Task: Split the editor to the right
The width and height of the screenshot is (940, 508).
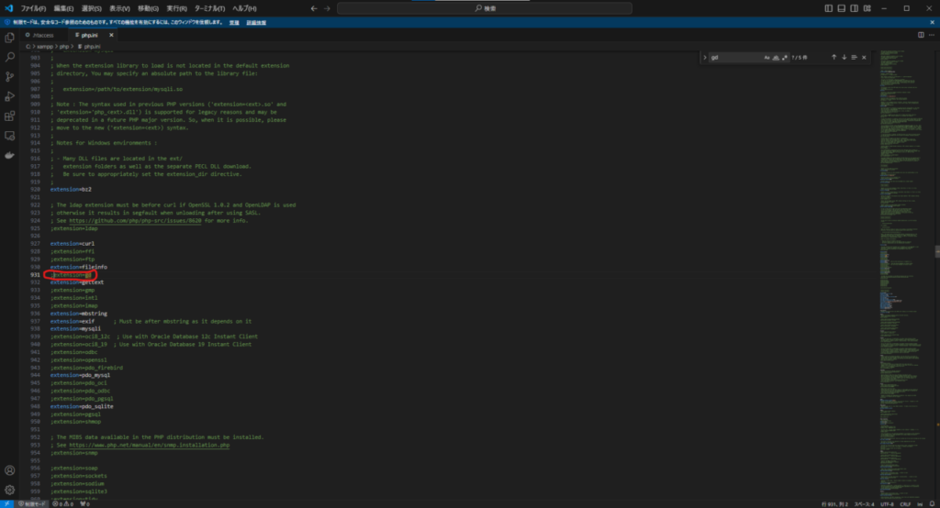Action: [921, 35]
